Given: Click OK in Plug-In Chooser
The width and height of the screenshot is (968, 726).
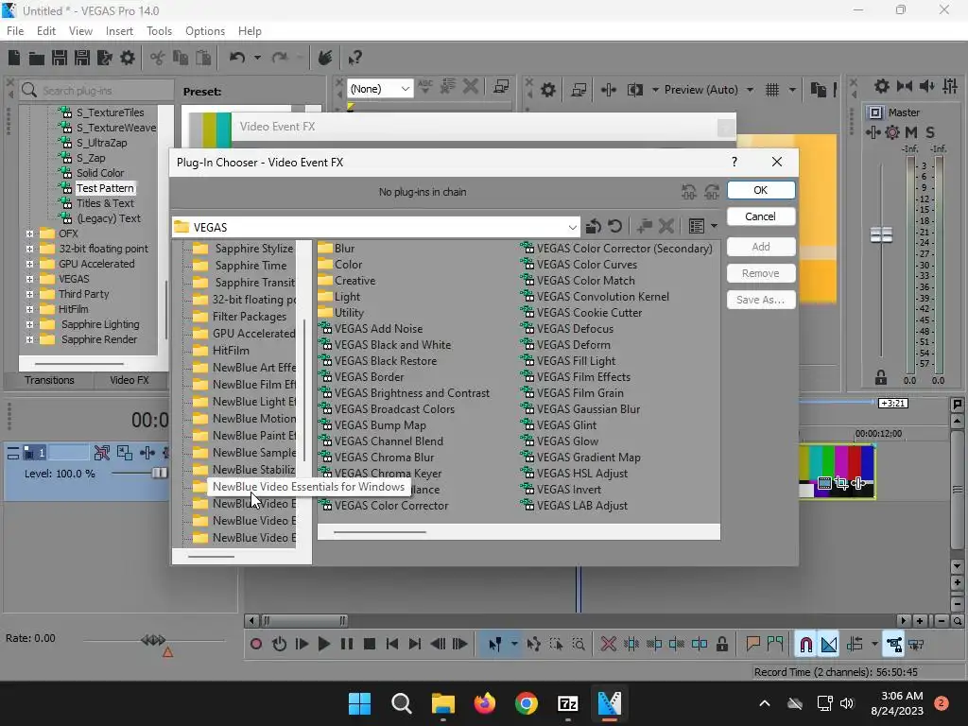Looking at the screenshot, I should click(761, 190).
